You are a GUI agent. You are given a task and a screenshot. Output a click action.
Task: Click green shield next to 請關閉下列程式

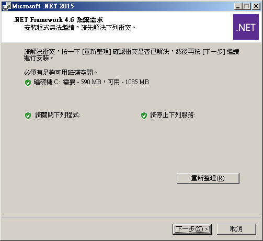(28, 116)
